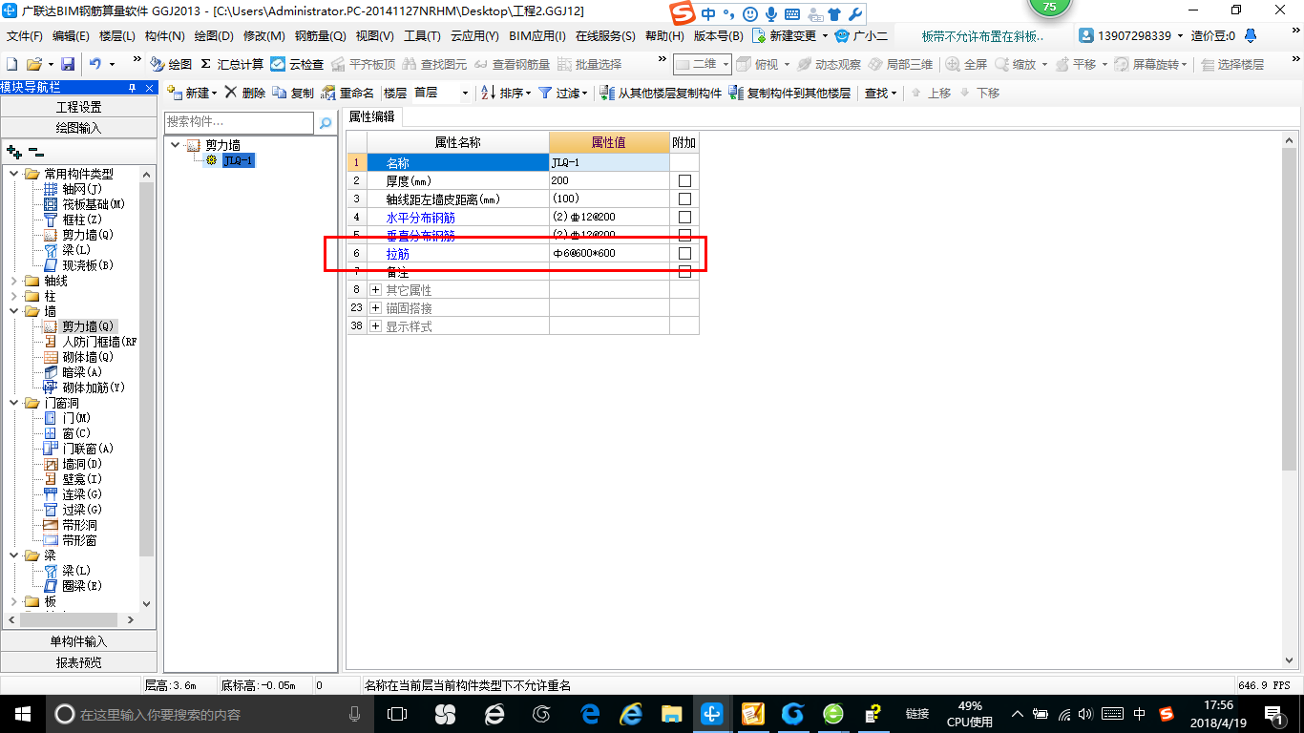
Task: Select the JLQ-1 component in the list
Action: (238, 161)
